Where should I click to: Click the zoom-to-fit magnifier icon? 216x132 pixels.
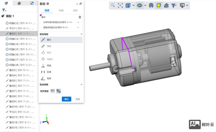click(113, 5)
